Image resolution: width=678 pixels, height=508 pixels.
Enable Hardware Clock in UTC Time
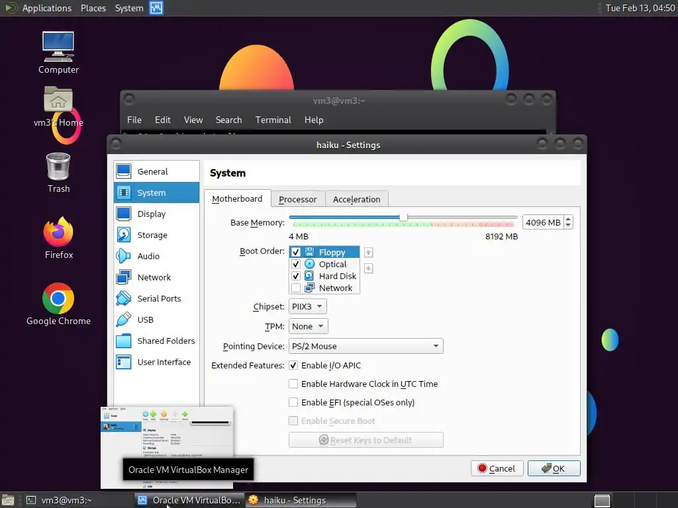293,384
